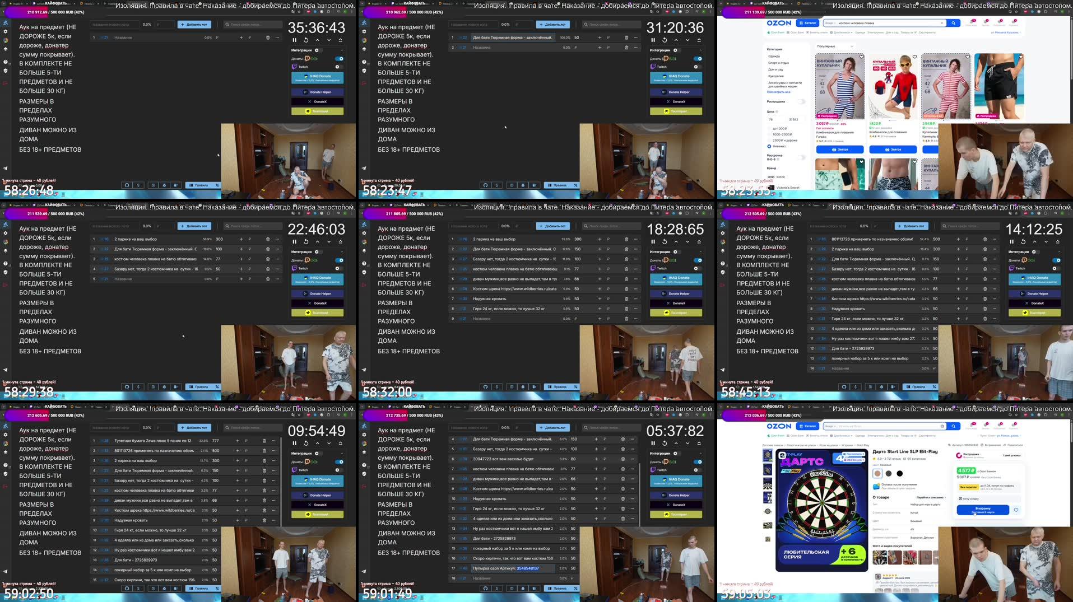This screenshot has width=1073, height=602.
Task: Click the plus to boost lot Надувная кровать
Action: click(600, 298)
